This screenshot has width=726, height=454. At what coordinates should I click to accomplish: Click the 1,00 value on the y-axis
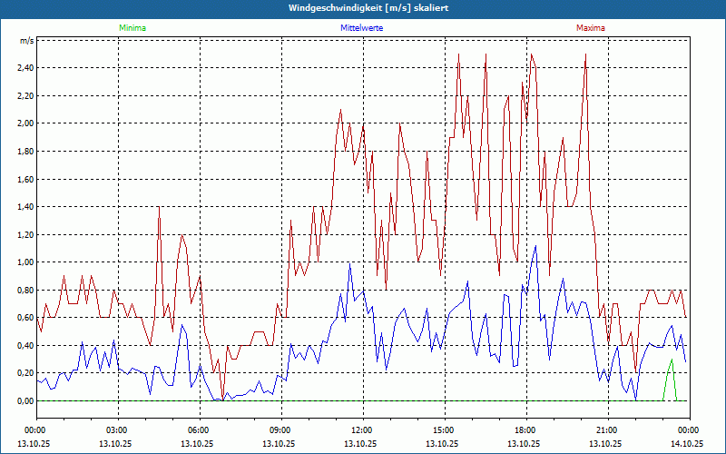coord(26,262)
